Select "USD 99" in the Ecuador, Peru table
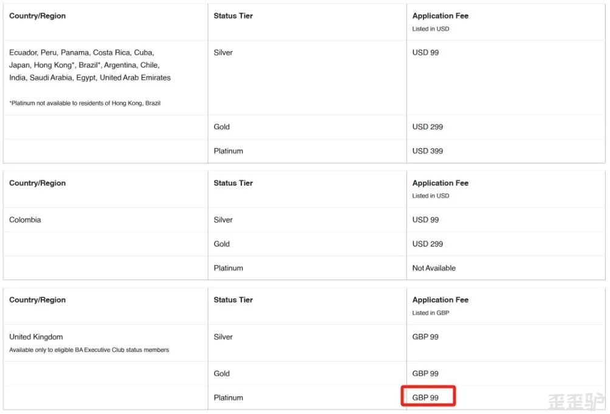The width and height of the screenshot is (610, 414). click(x=425, y=52)
